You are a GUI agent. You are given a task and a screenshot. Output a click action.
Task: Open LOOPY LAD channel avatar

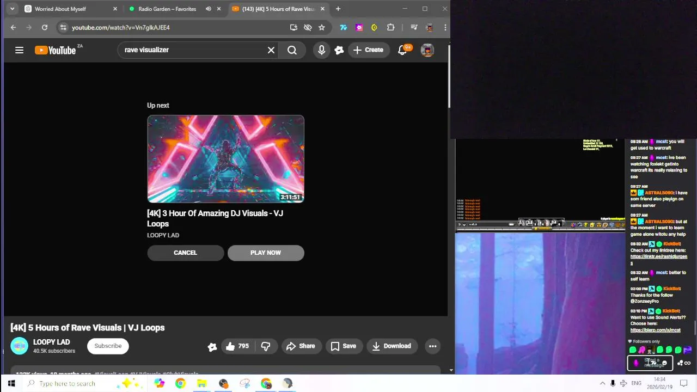coord(19,346)
